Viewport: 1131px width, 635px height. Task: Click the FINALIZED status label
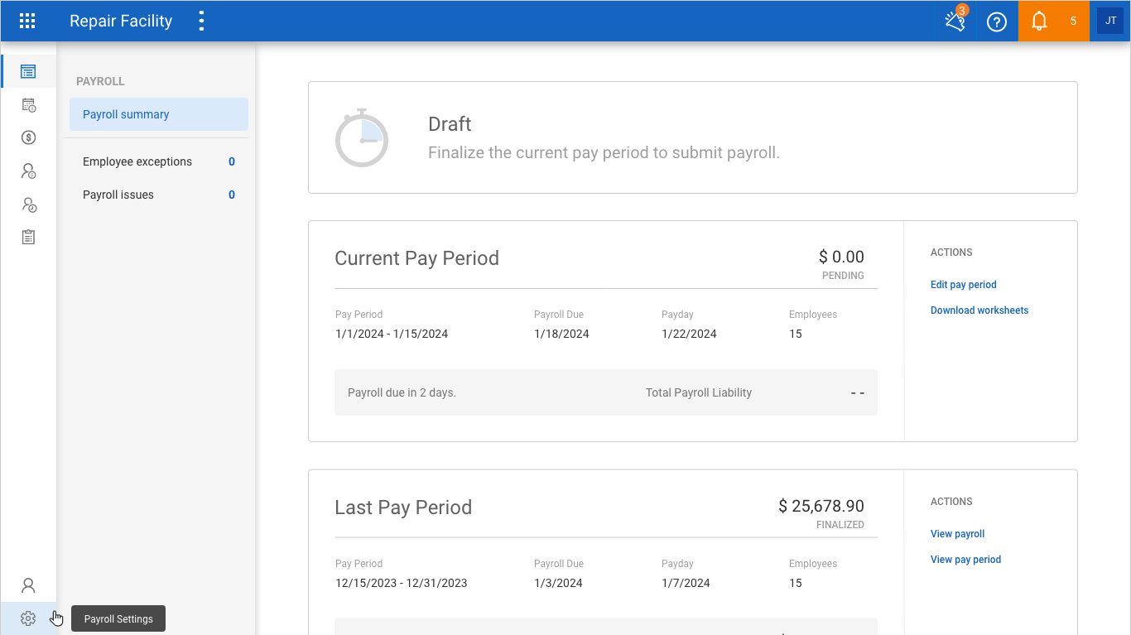(840, 525)
